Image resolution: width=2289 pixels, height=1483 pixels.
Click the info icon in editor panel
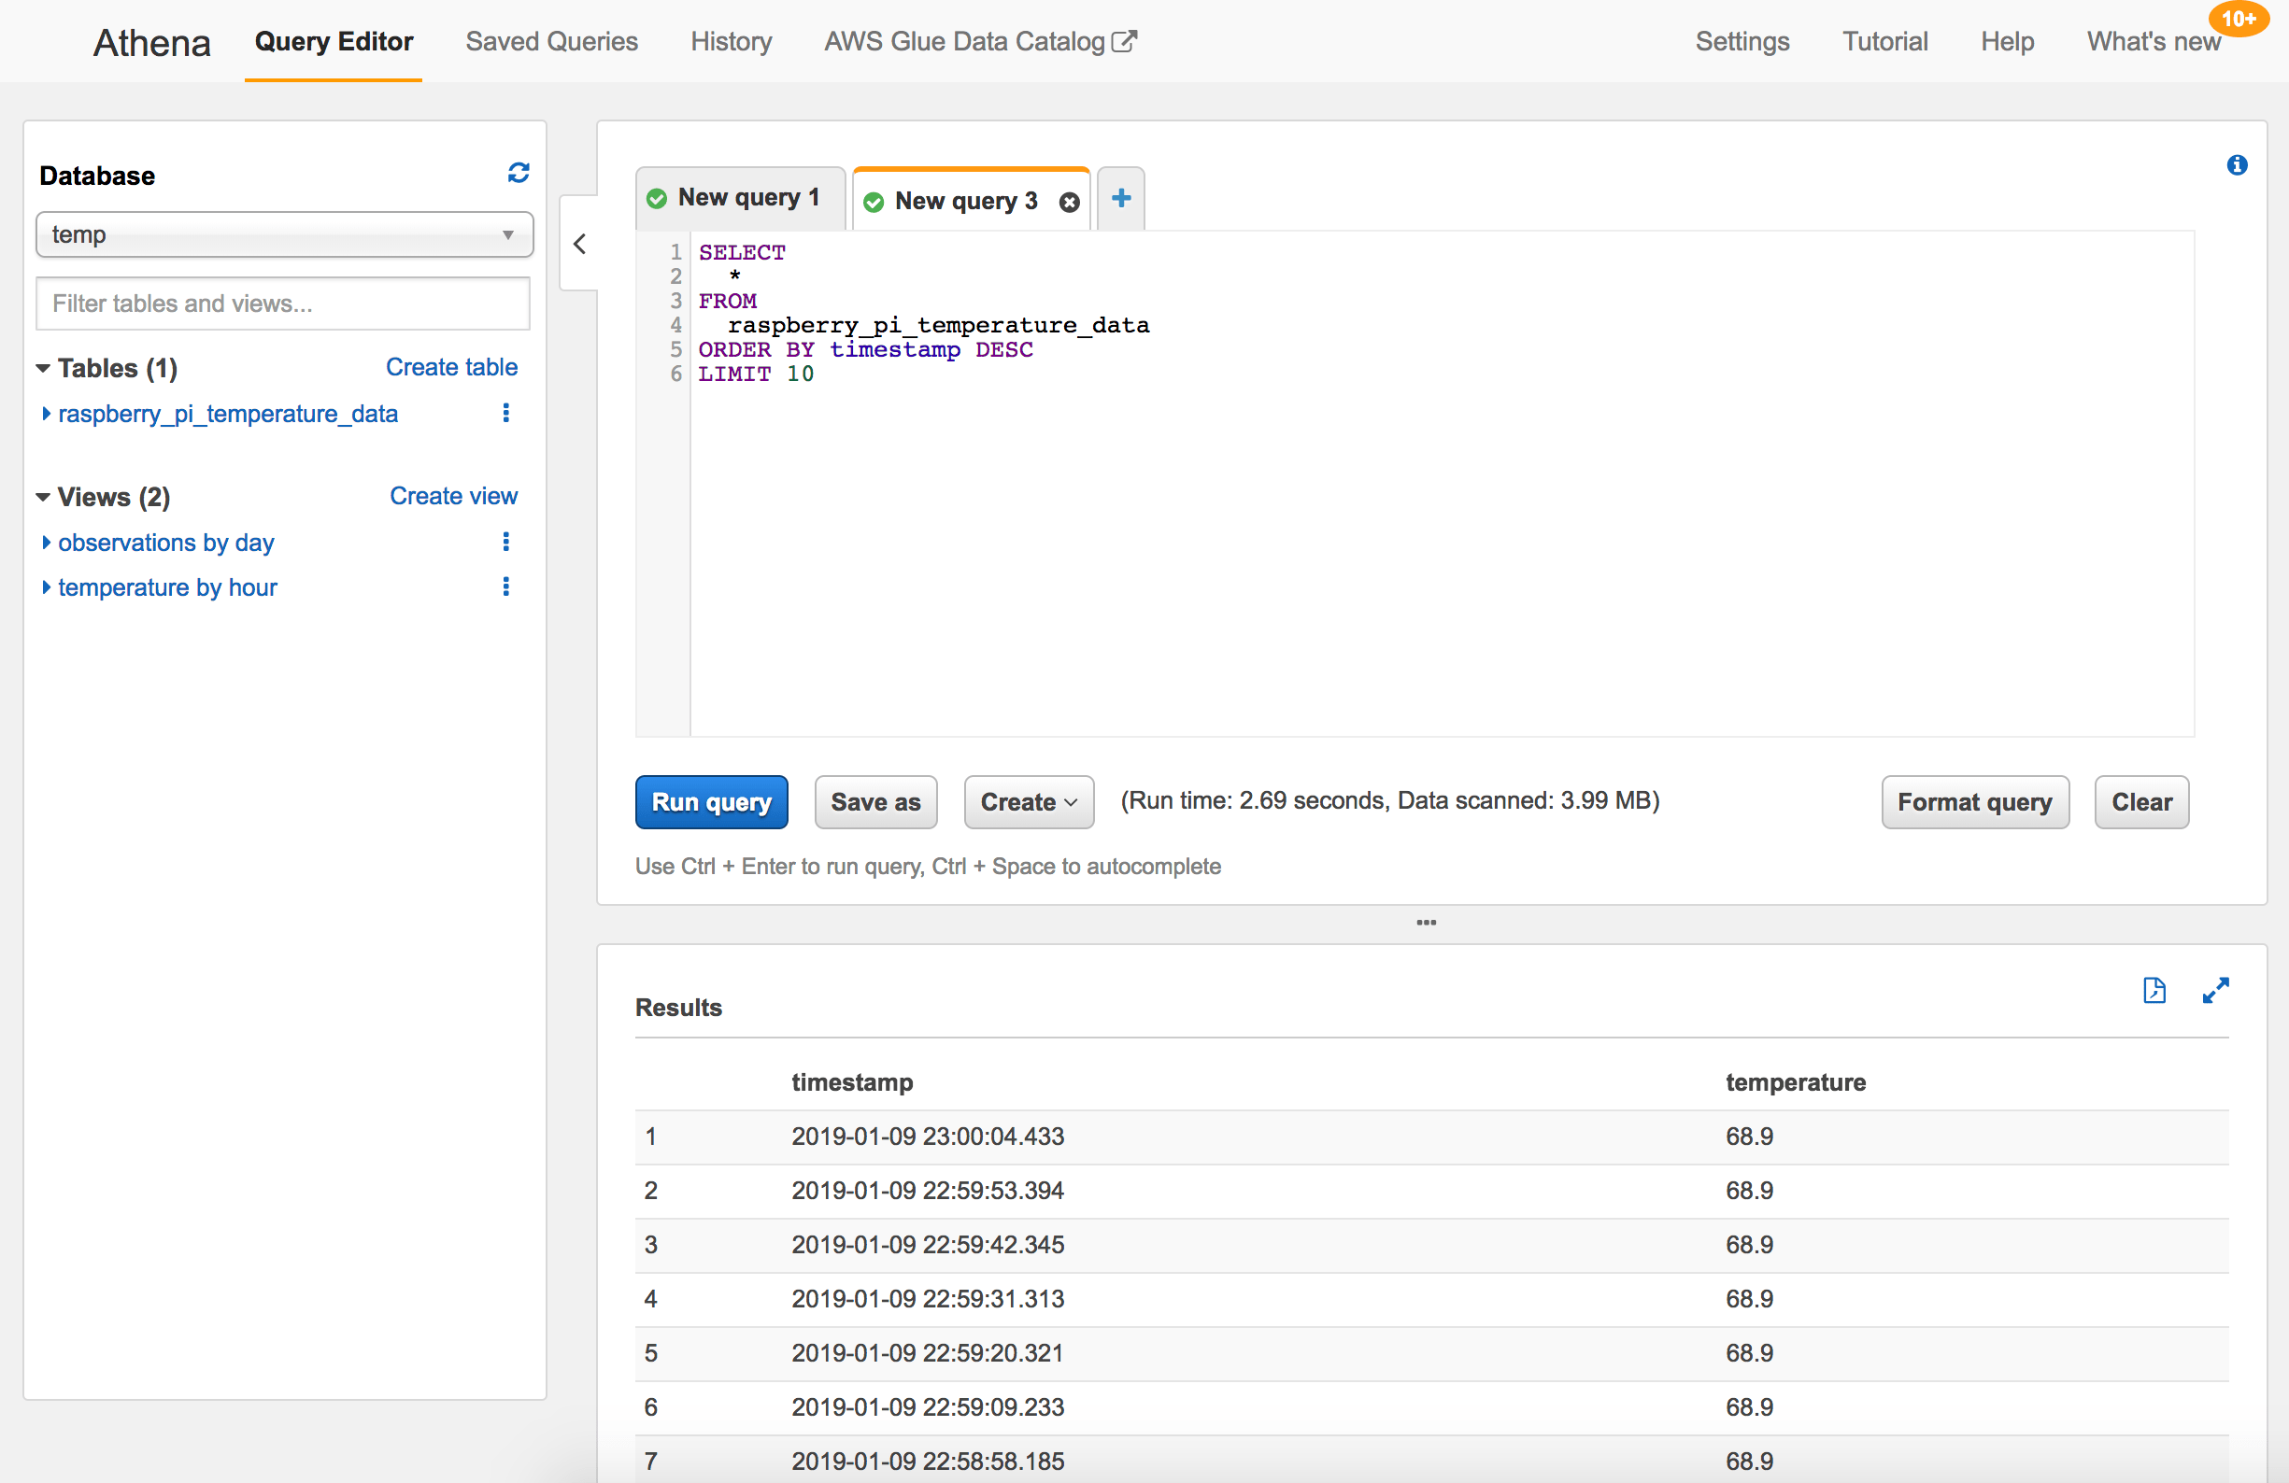click(x=2237, y=165)
